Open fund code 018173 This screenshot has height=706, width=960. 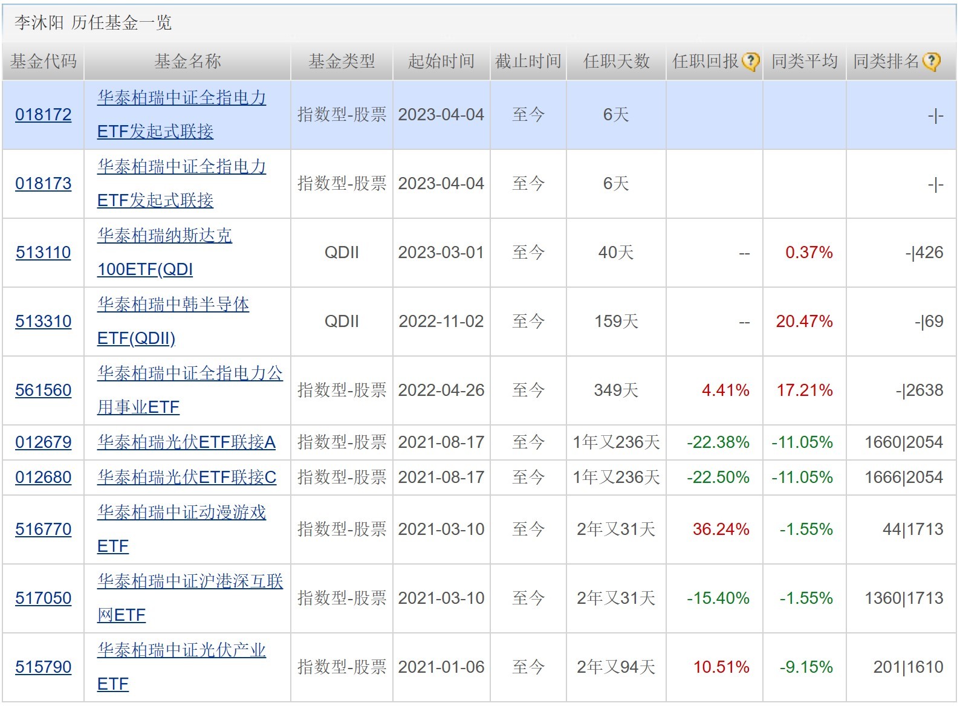point(44,184)
